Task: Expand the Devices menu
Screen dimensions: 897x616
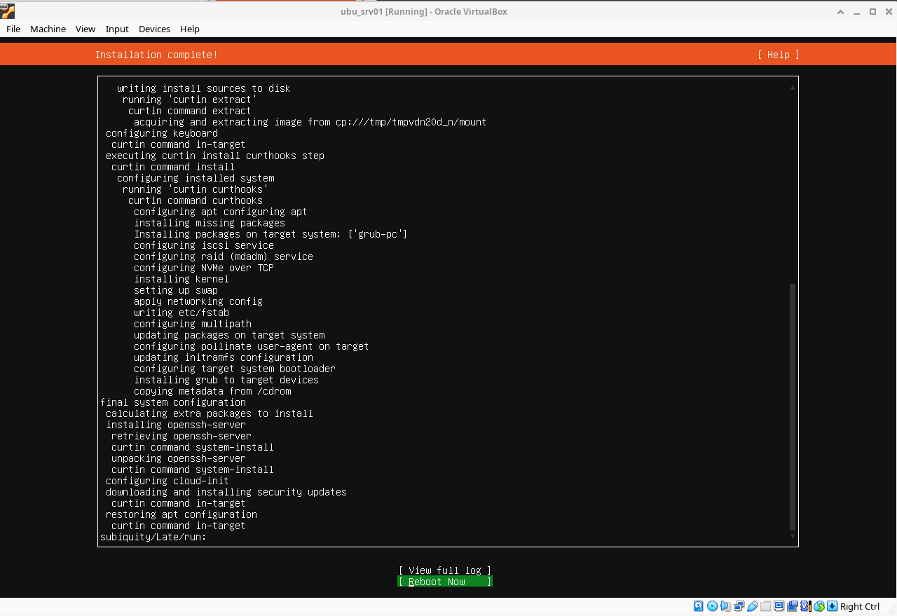Action: [x=154, y=29]
